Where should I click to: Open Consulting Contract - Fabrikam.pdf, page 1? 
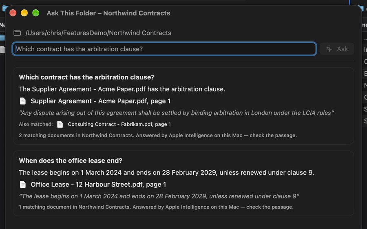119,124
